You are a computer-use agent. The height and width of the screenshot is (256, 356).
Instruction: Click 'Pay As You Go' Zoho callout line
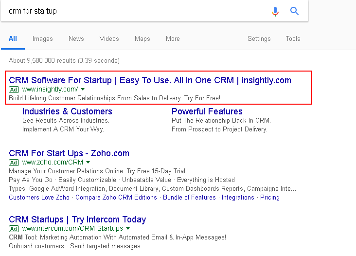pos(122,180)
